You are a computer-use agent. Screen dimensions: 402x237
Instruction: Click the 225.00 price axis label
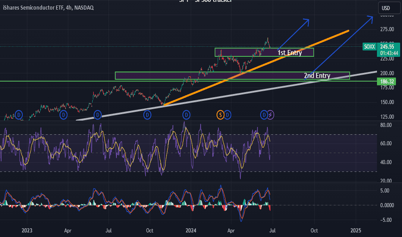click(387, 59)
